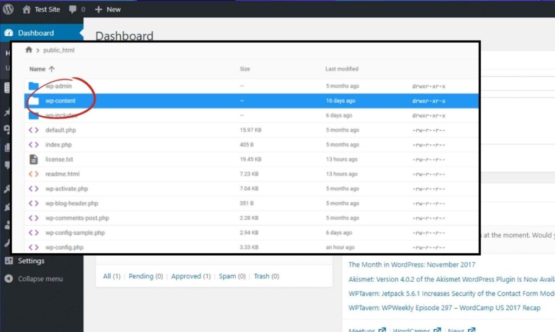This screenshot has width=555, height=332.
Task: Click the external link icon next to Meetups
Action: click(382, 328)
